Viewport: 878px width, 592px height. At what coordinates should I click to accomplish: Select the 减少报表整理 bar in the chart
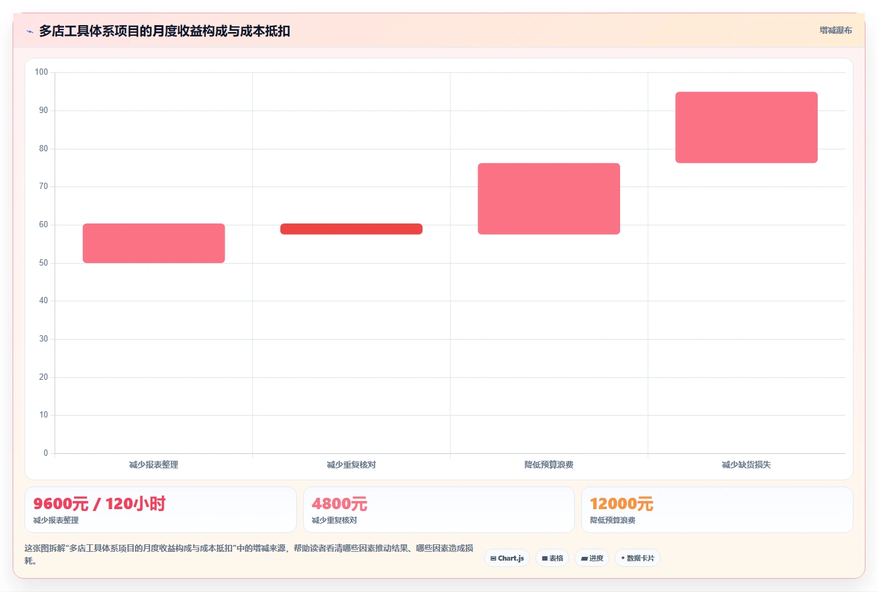point(154,243)
